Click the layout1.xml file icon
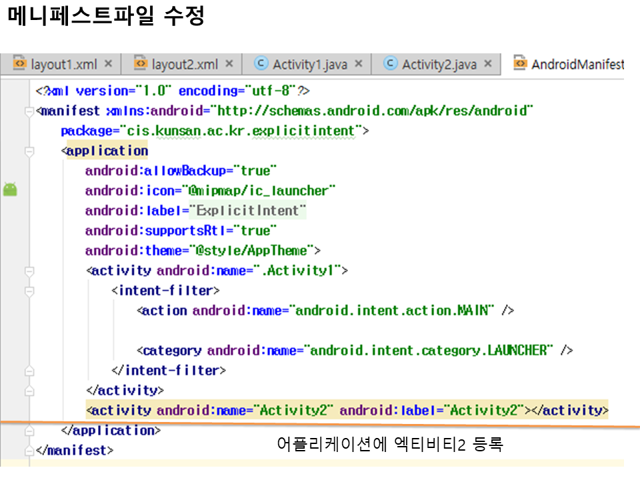Screen dimensions: 640x480 tap(19, 64)
